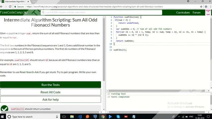Open Visual Studio Code from taskbar

79,117
